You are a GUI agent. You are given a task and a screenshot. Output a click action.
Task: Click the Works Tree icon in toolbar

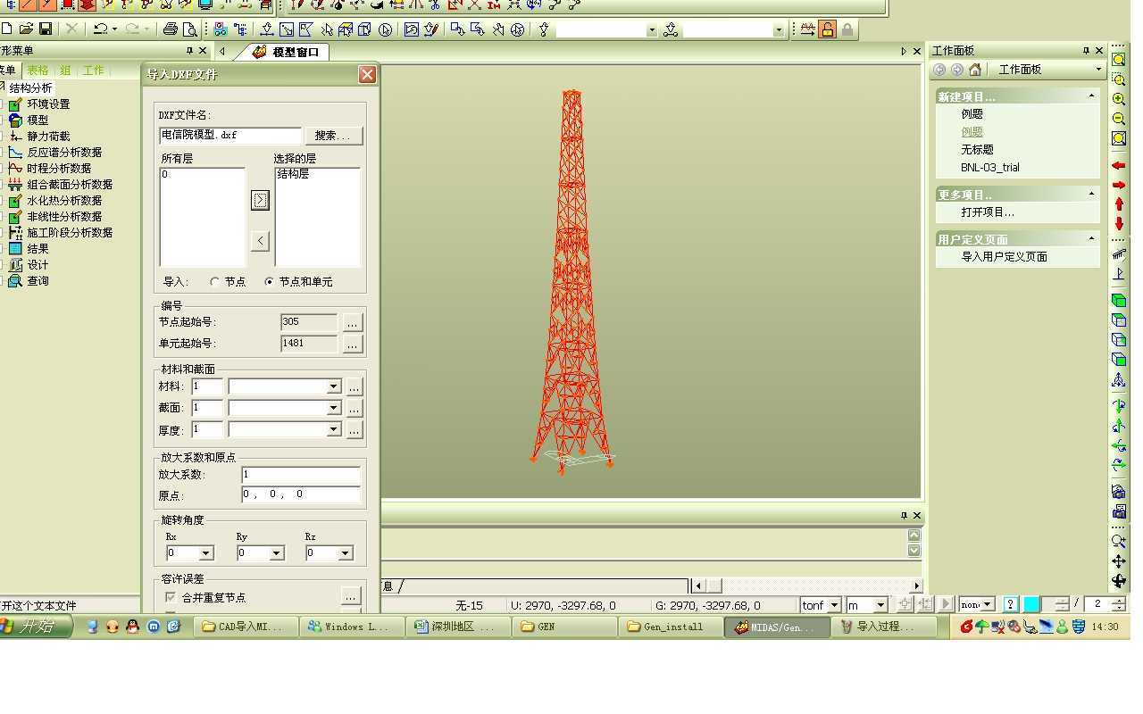pos(241,29)
